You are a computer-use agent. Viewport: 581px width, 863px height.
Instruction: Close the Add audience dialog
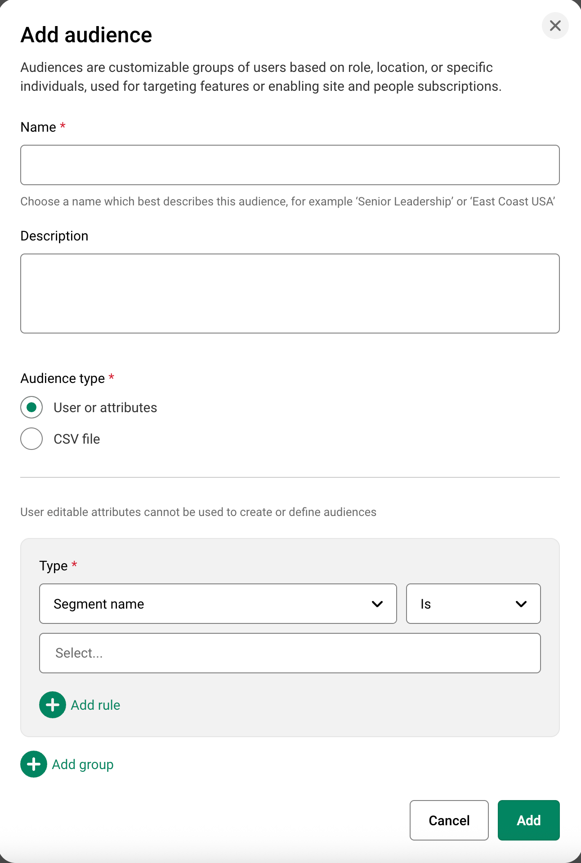pyautogui.click(x=555, y=26)
